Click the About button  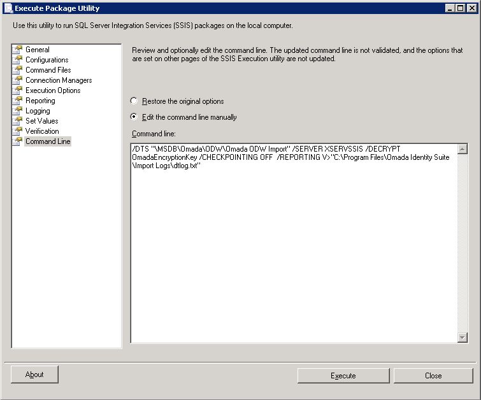[x=34, y=375]
